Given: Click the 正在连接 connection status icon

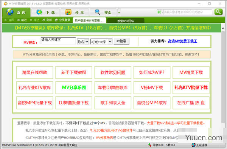Looking at the screenshot, I should point(193,145).
